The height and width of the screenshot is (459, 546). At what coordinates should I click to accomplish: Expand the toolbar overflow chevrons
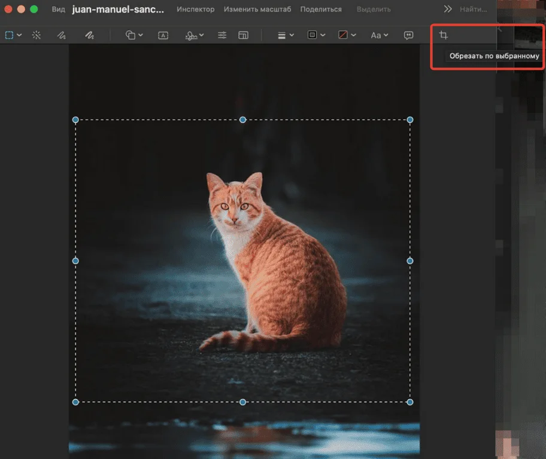(x=447, y=10)
